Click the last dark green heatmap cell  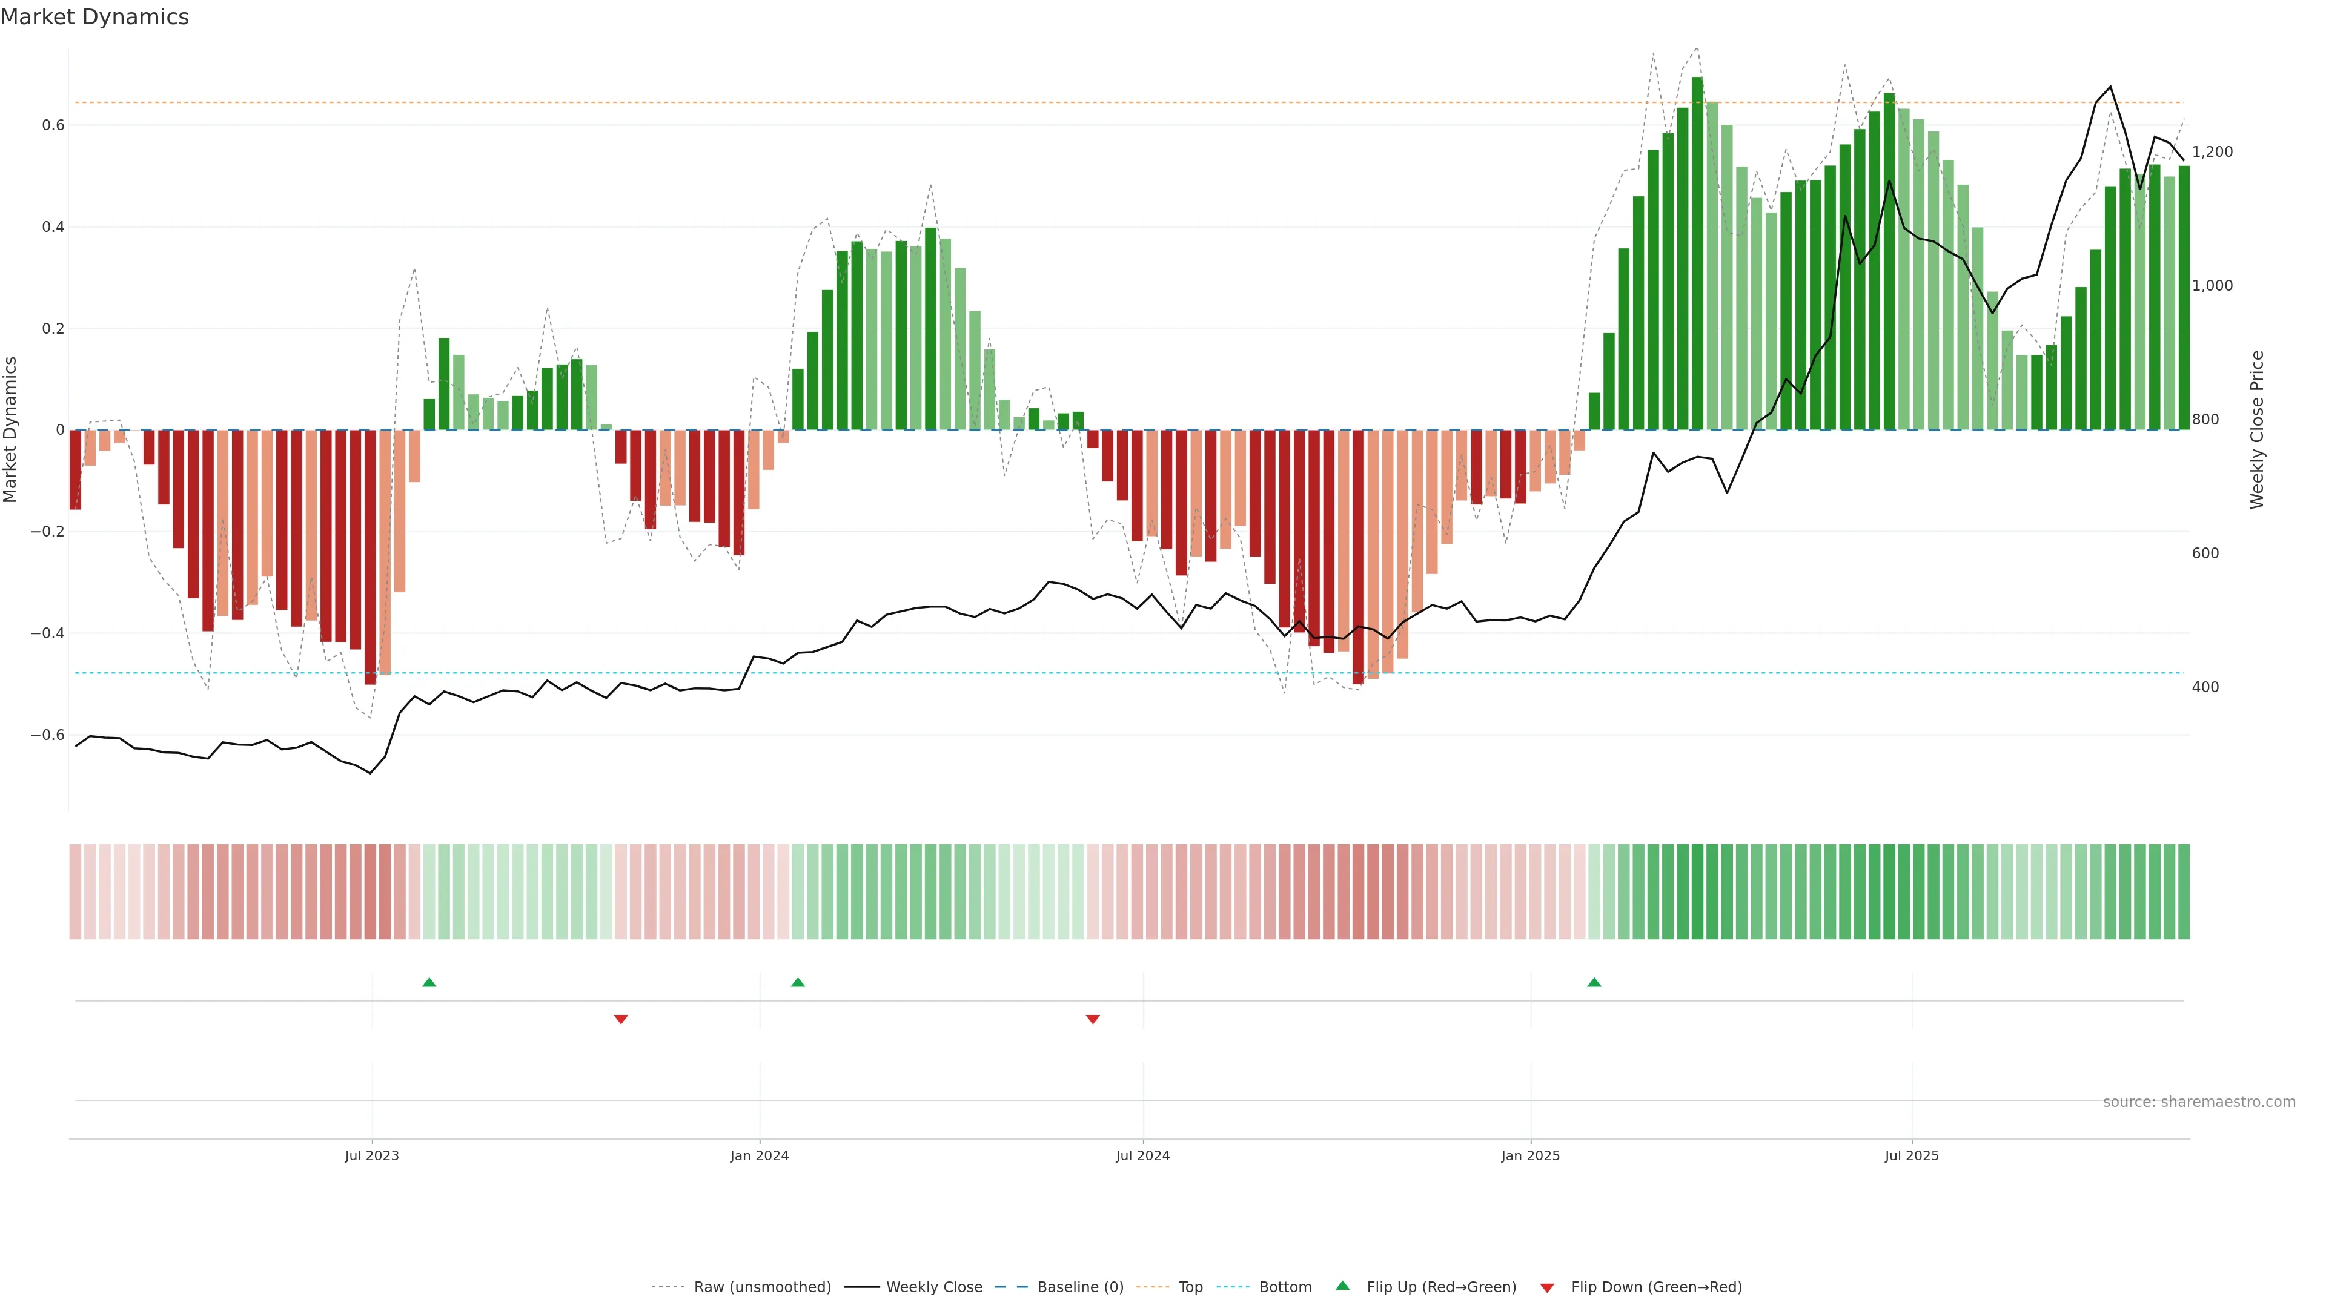[x=2183, y=891]
